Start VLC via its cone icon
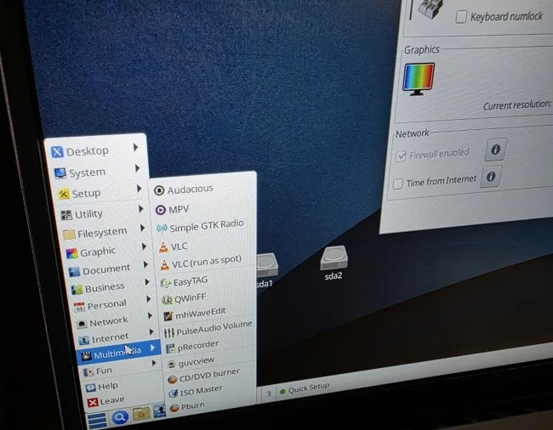 coord(163,247)
